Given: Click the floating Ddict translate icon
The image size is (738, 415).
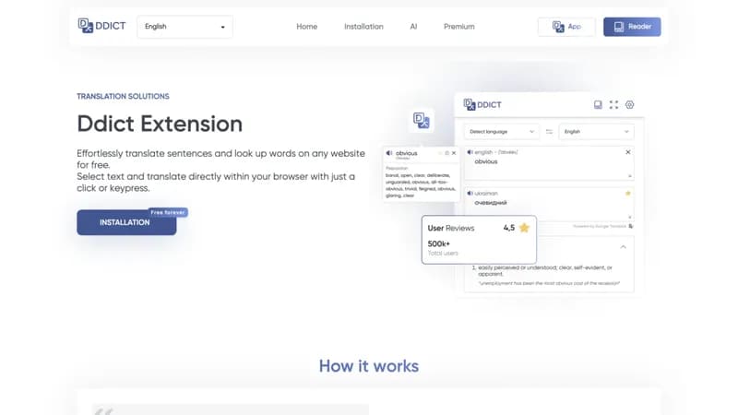Looking at the screenshot, I should click(x=422, y=120).
